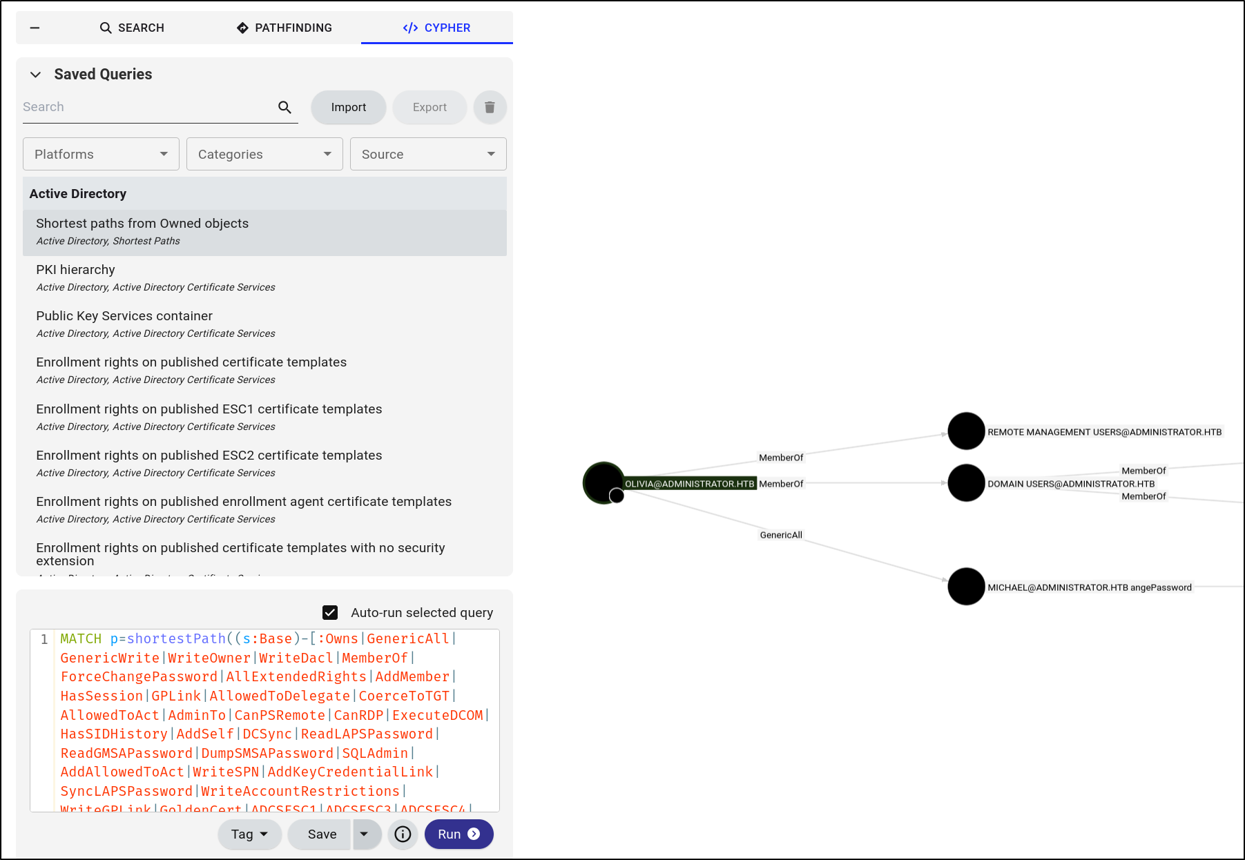Click the info circle icon near Save
The width and height of the screenshot is (1245, 860).
[x=403, y=834]
